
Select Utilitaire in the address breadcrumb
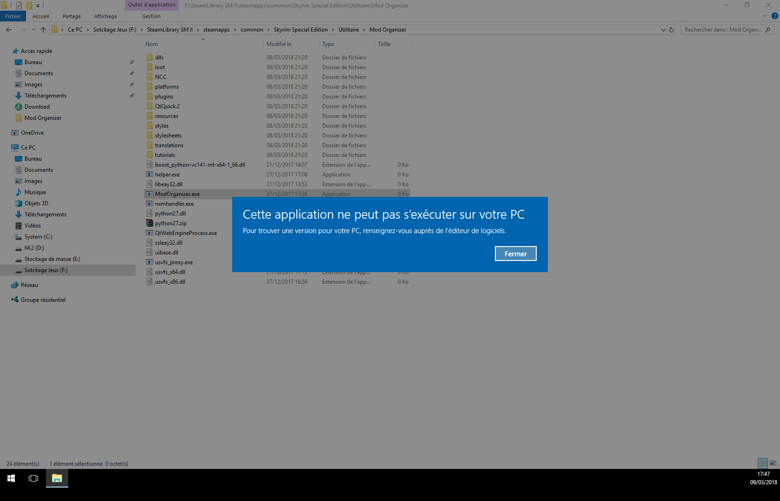348,30
